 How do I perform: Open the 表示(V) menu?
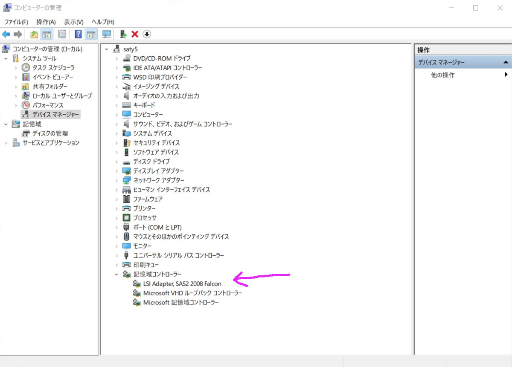click(x=74, y=22)
